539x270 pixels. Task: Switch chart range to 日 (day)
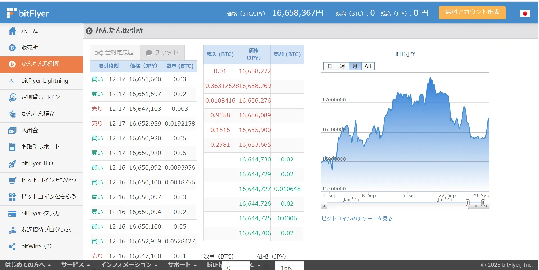coord(330,66)
